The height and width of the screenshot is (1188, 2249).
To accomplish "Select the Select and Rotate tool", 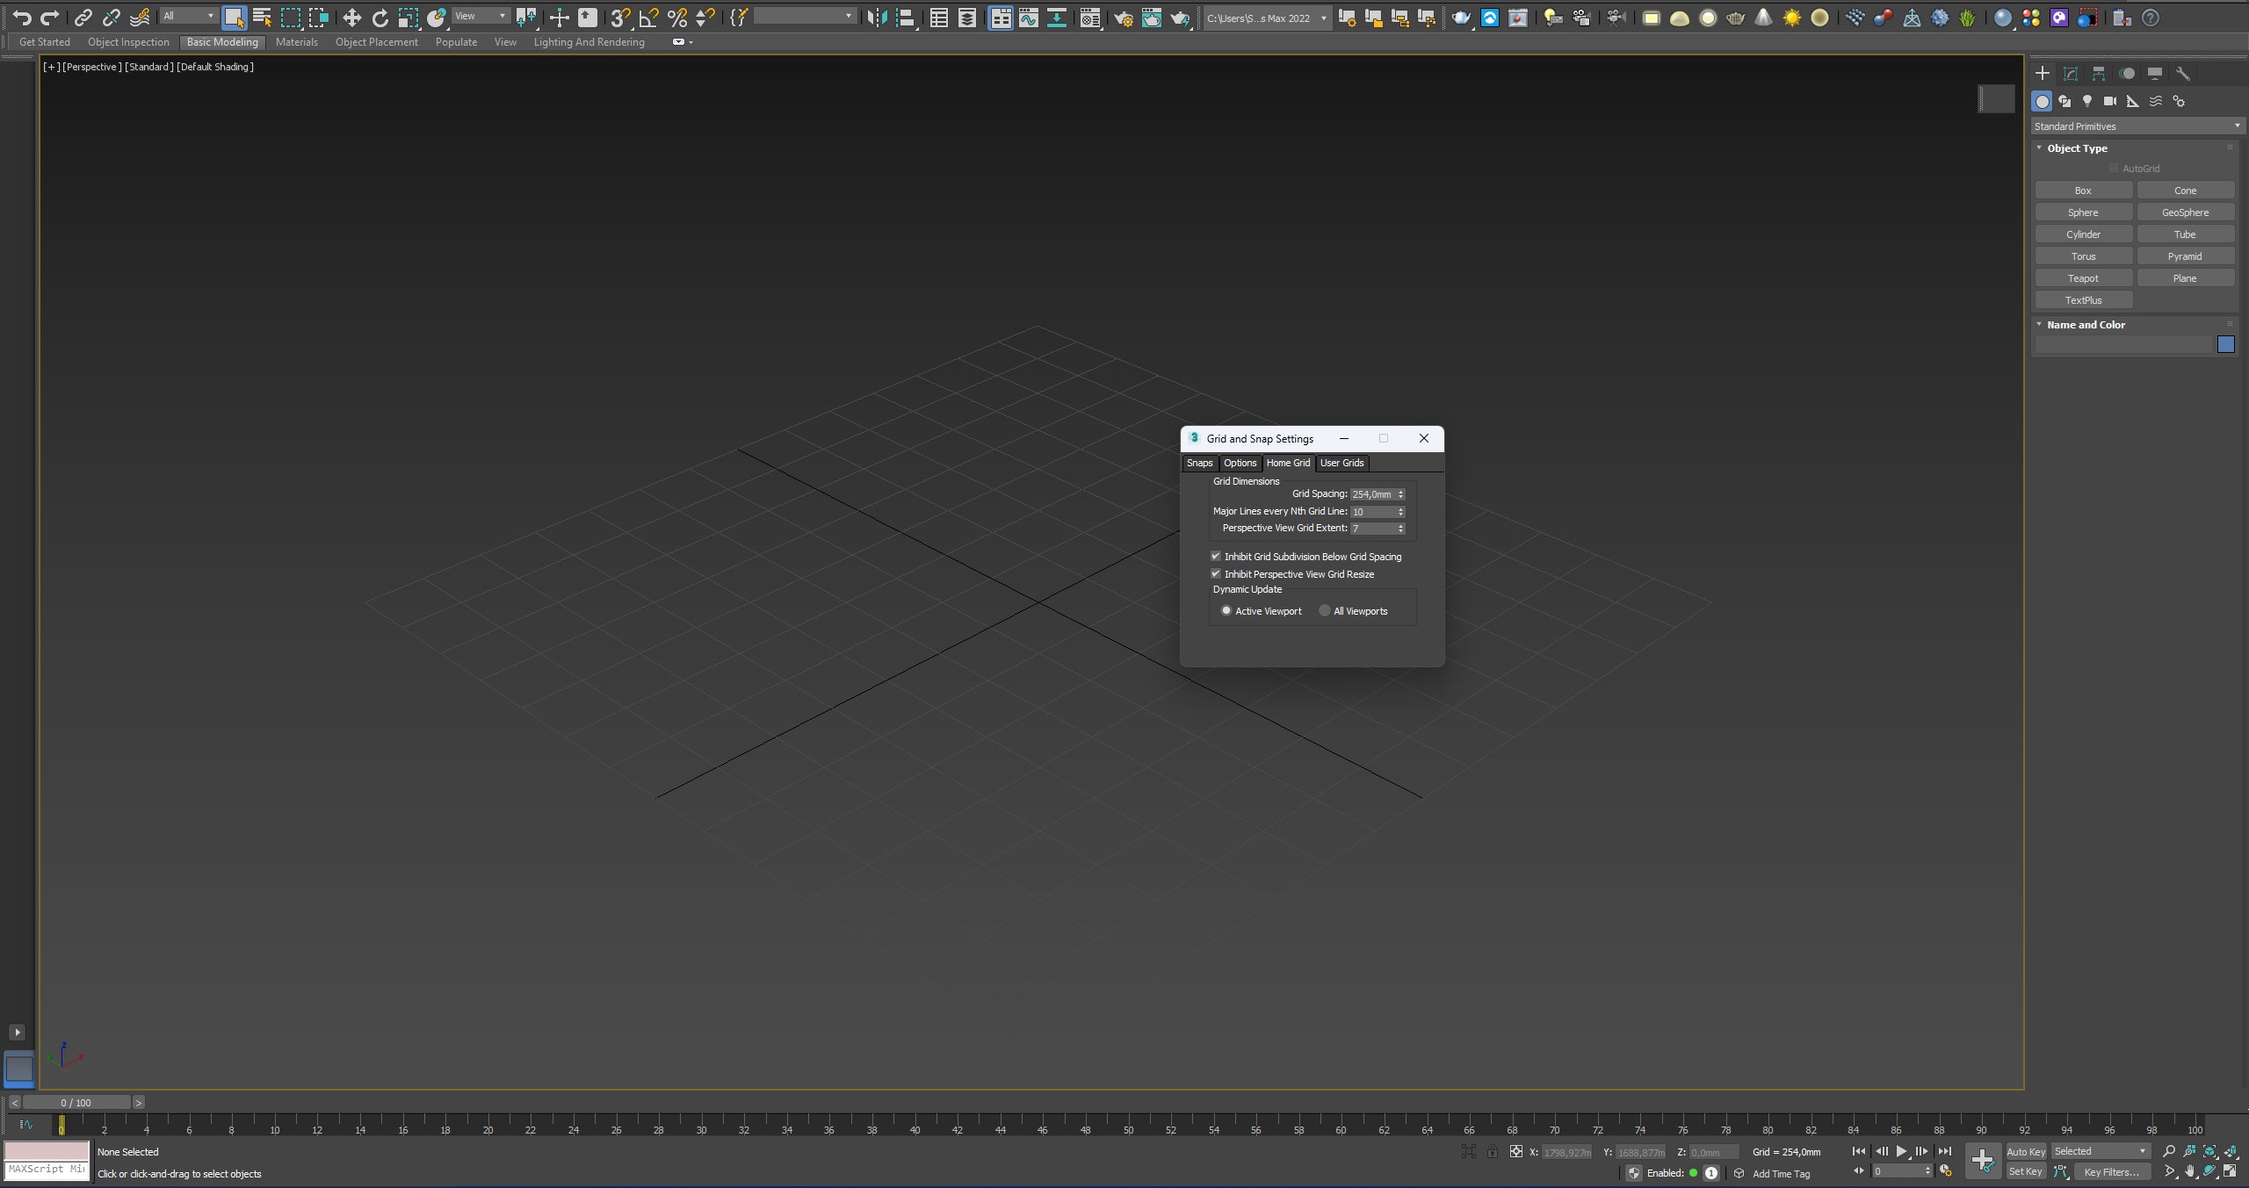I will coord(380,18).
